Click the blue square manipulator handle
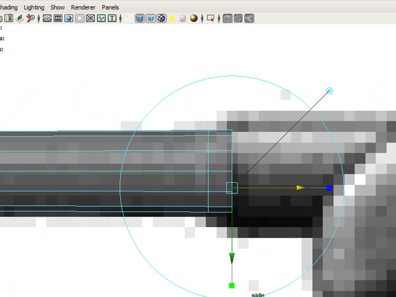This screenshot has width=396, height=297. 329,188
